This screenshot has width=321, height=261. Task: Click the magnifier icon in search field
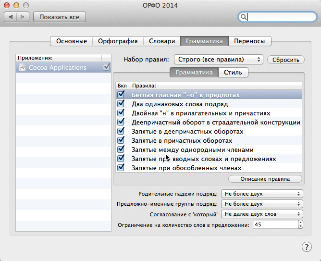(x=243, y=17)
